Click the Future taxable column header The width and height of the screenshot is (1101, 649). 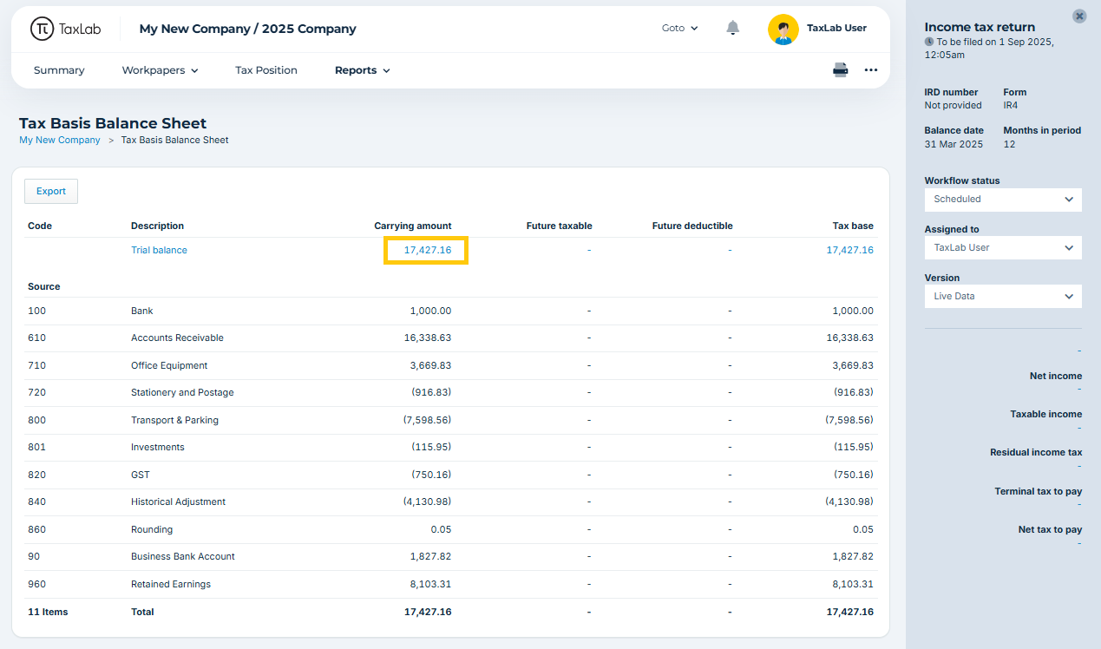click(x=560, y=226)
